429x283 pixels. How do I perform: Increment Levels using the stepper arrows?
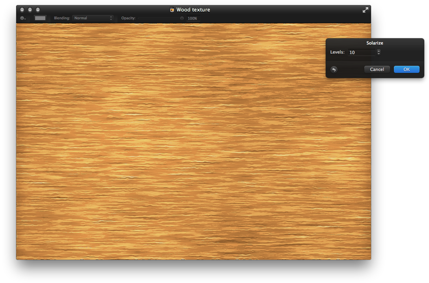[x=379, y=50]
